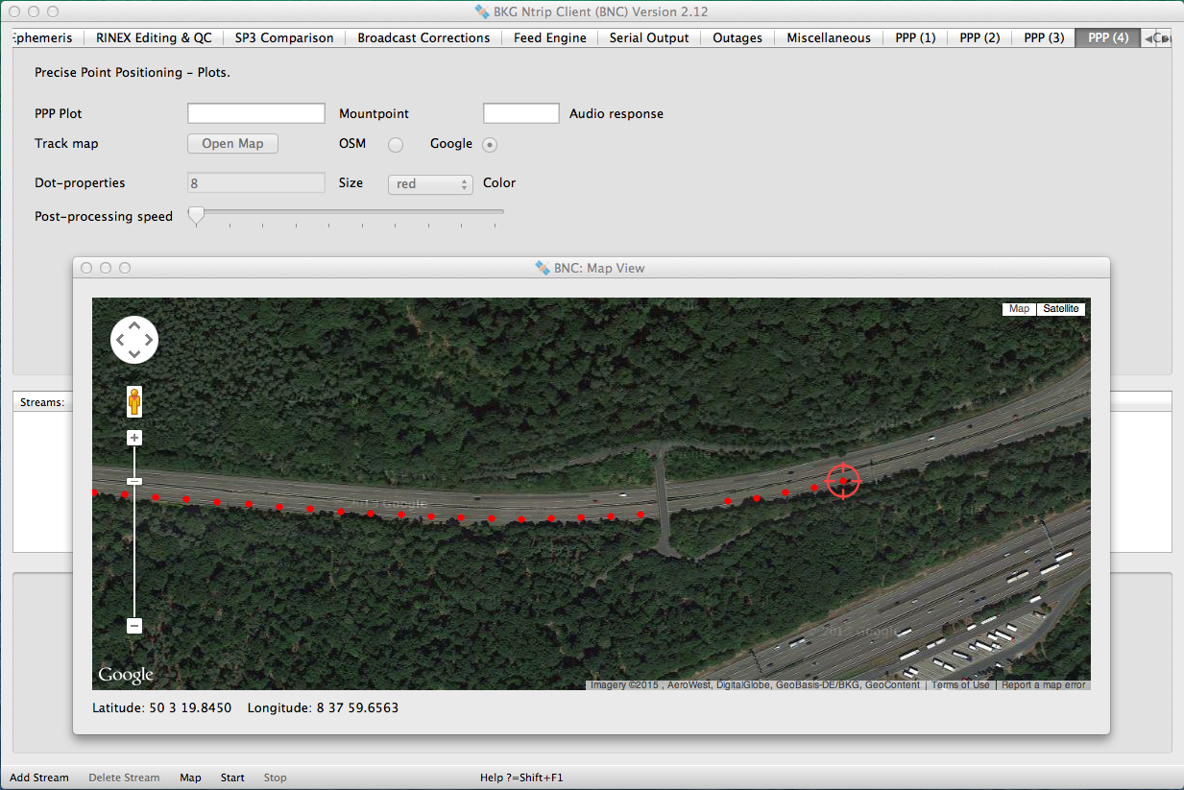Image resolution: width=1184 pixels, height=790 pixels.
Task: Click the Post-processing speed slider handle
Action: tap(196, 215)
